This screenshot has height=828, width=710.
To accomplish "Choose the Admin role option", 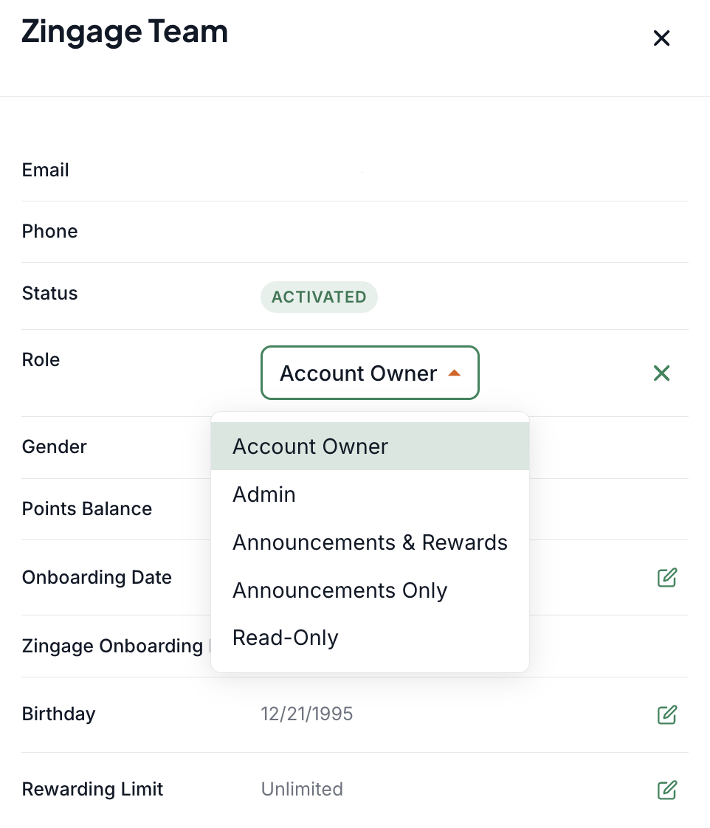I will coord(370,494).
